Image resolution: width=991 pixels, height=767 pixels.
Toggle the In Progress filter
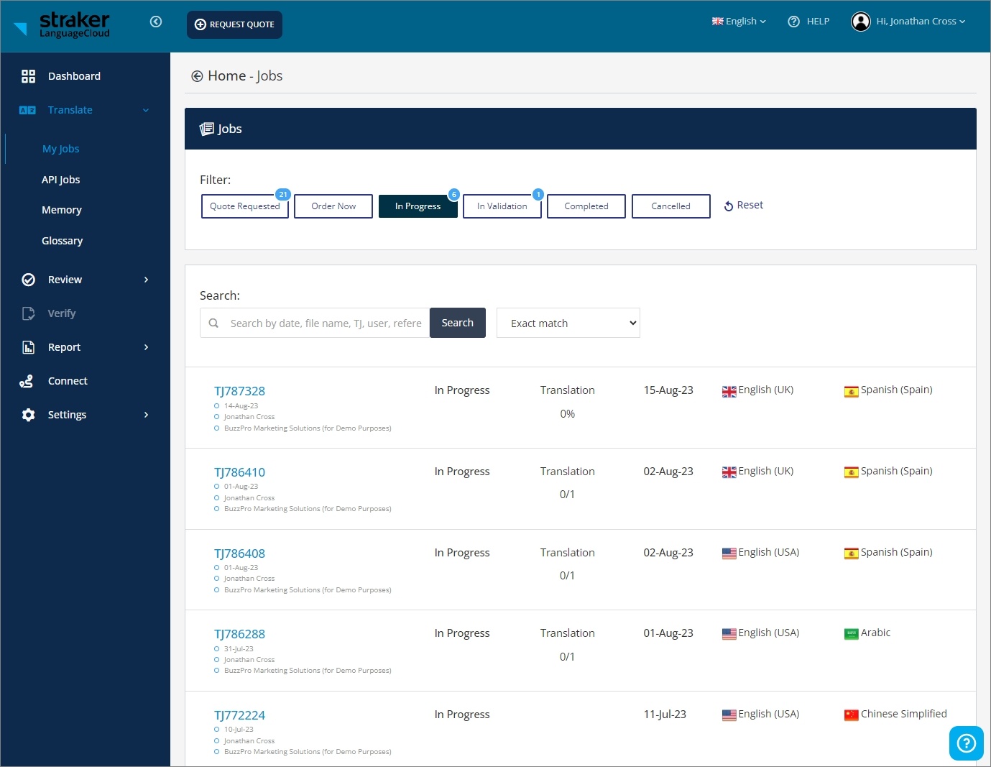click(418, 206)
